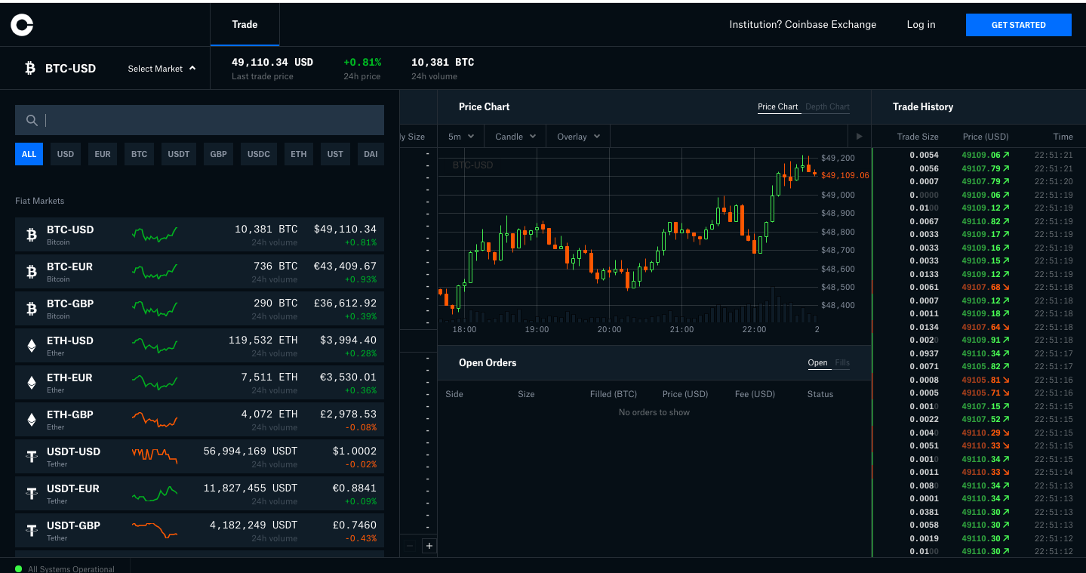Filter markets by GBP
1086x573 pixels.
click(219, 154)
